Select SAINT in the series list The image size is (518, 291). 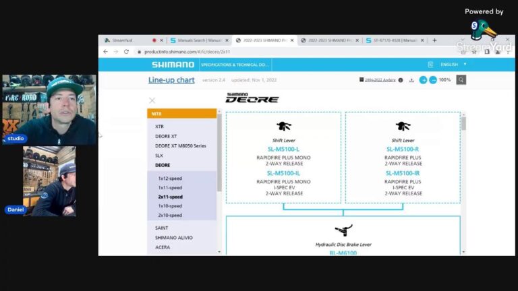[162, 228]
